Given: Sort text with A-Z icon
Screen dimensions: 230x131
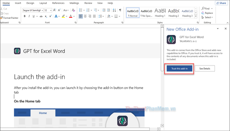Looking at the screenshot, I should 114,10.
